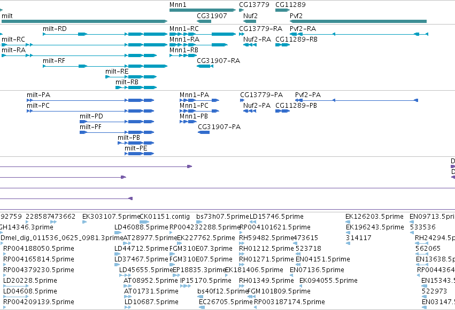Screen dimensions: 455x310
Task: Select the milt-PA protein feature
Action: pyautogui.click(x=90, y=100)
